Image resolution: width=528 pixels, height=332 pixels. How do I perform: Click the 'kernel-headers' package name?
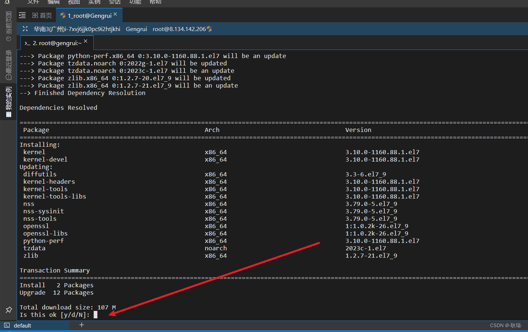49,182
